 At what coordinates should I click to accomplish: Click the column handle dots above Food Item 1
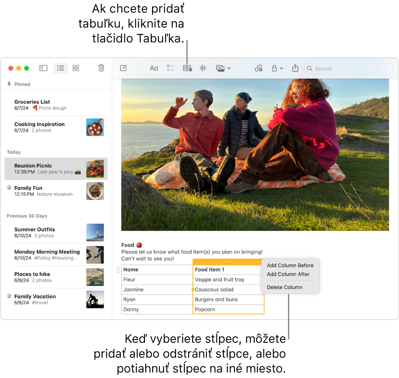tap(228, 262)
